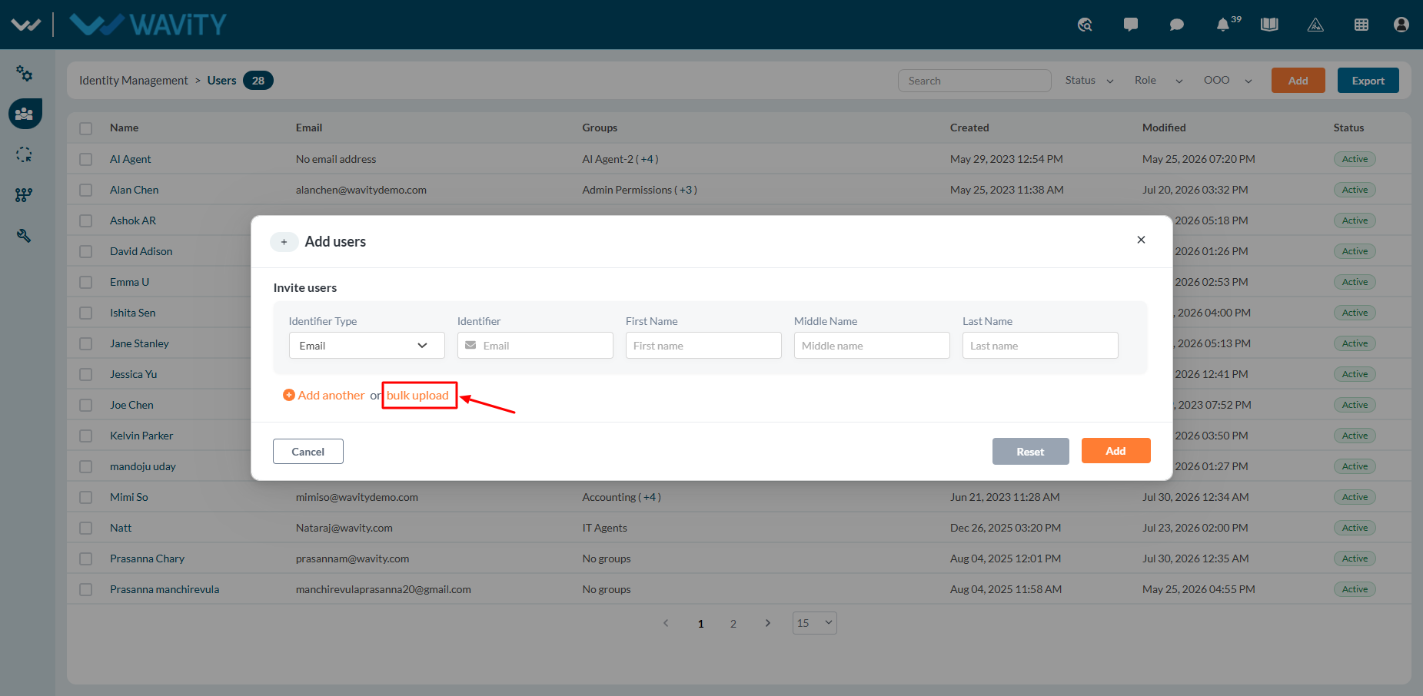
Task: Go to page 2
Action: [x=733, y=624]
